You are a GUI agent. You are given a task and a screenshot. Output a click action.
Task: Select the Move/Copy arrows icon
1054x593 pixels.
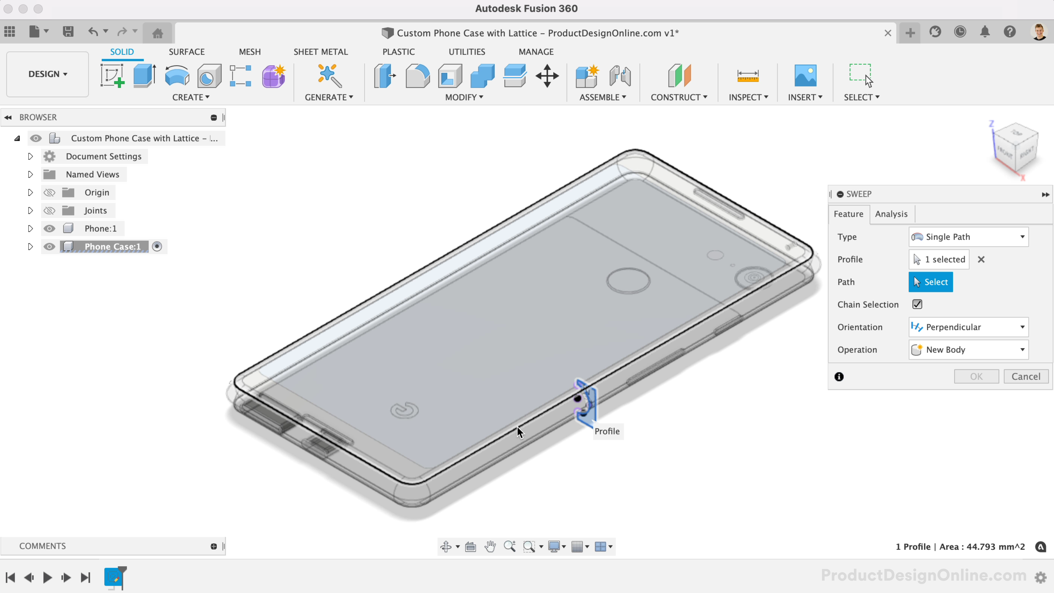[x=547, y=76]
